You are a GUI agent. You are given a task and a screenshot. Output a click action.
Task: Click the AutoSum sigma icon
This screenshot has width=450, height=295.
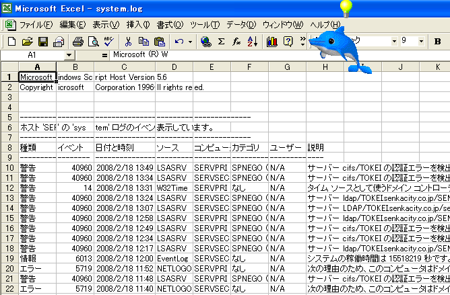pos(221,42)
